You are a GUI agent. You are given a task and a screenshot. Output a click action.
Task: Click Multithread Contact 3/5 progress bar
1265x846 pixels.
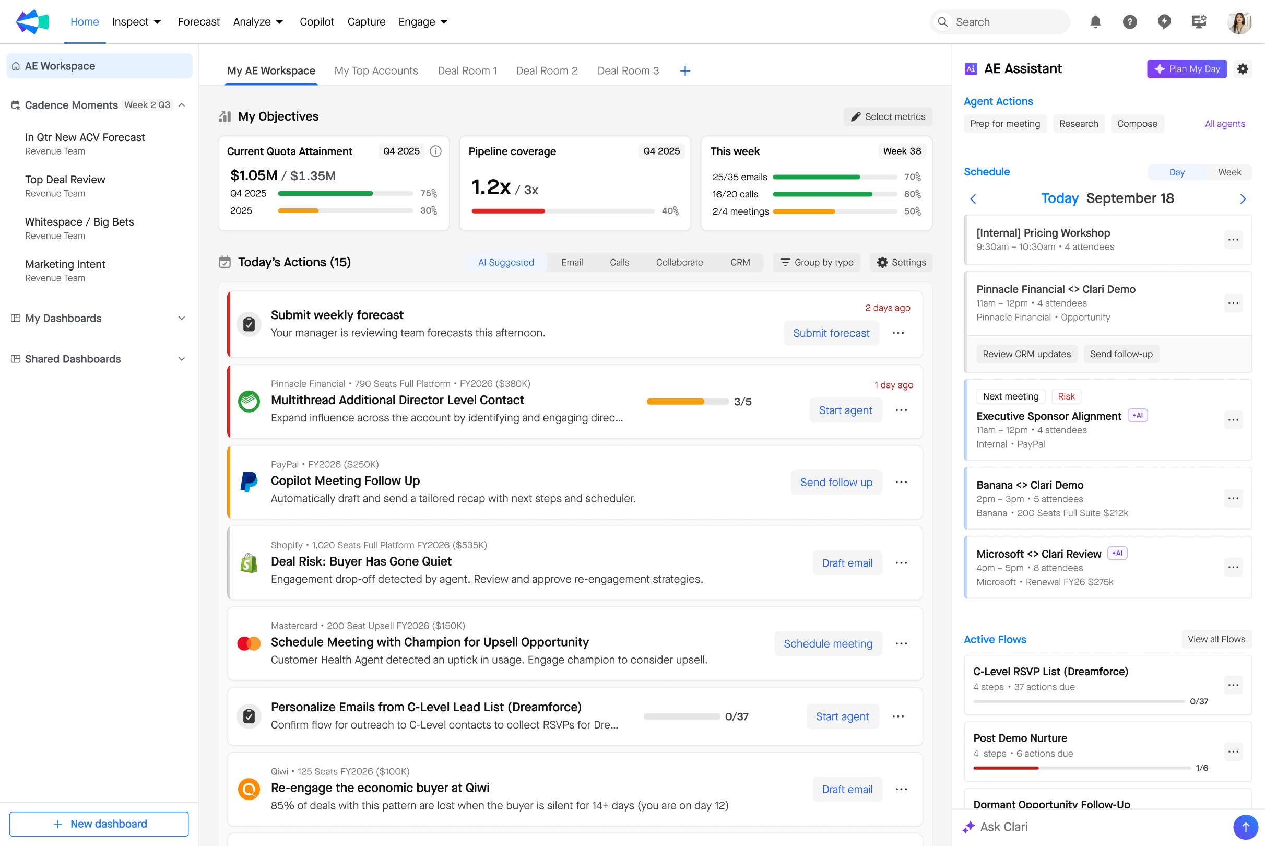687,402
